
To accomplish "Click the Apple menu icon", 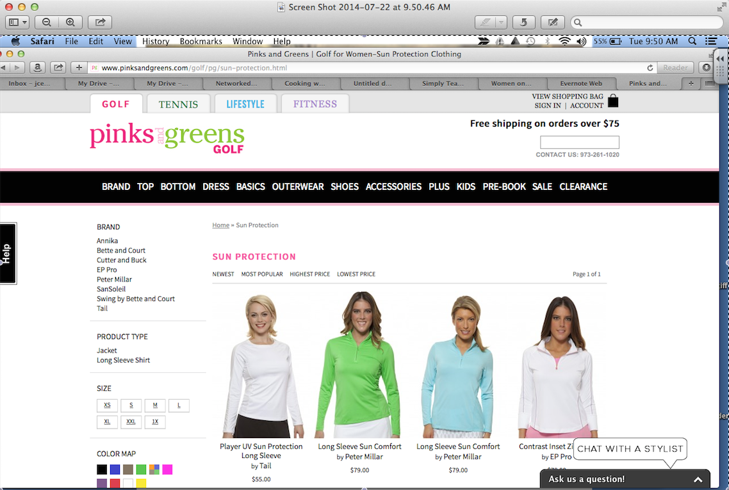I will (x=15, y=42).
